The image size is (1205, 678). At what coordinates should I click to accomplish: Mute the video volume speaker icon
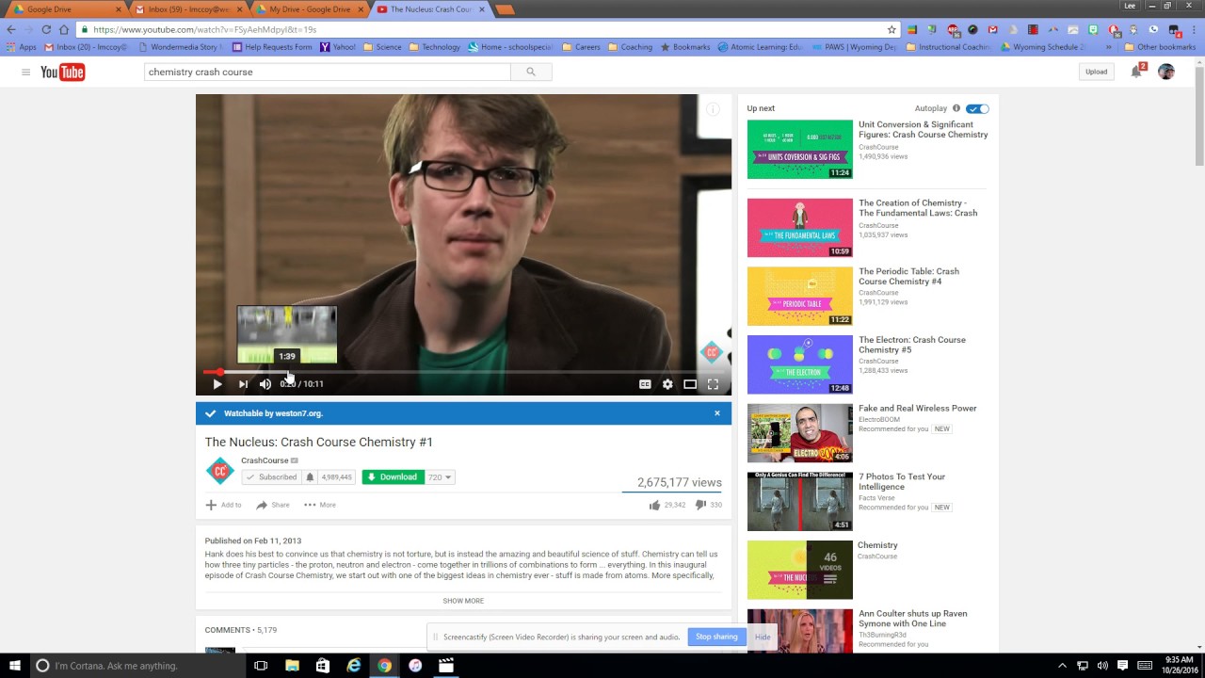(x=265, y=384)
